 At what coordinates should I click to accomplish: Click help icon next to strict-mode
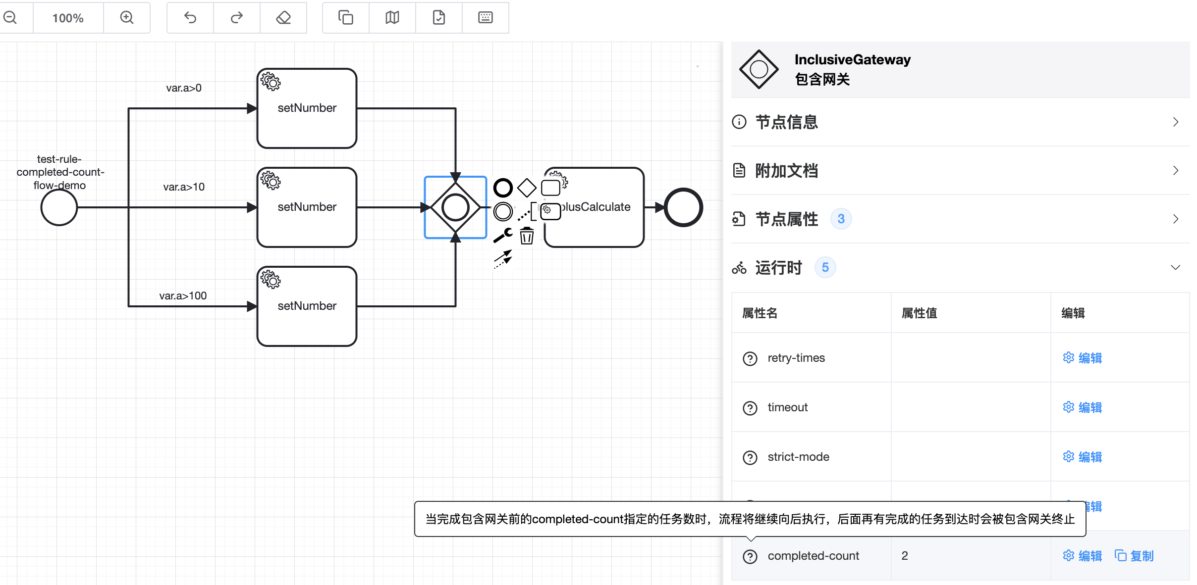pos(750,457)
